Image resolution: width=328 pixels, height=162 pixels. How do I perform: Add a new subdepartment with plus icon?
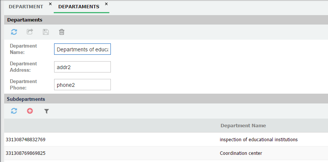[x=30, y=111]
